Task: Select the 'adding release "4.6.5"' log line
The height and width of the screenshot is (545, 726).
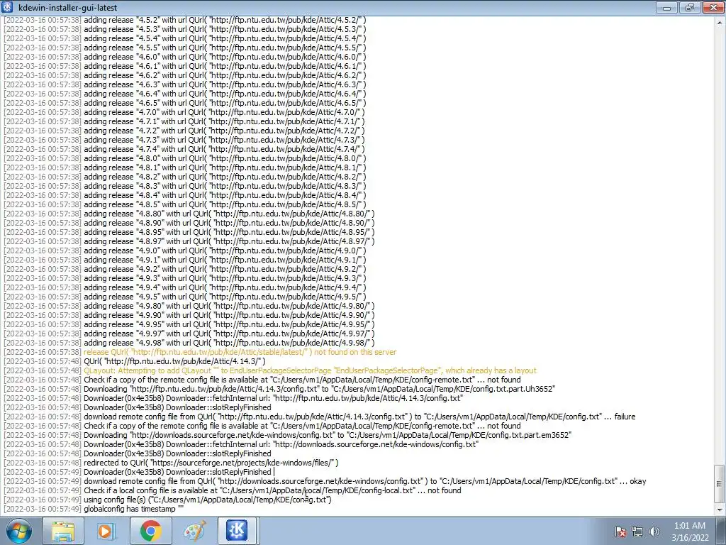Action: 185,103
